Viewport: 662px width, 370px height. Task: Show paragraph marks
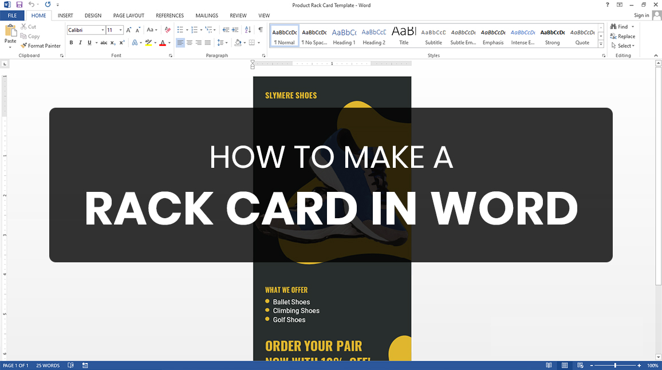[x=260, y=30]
